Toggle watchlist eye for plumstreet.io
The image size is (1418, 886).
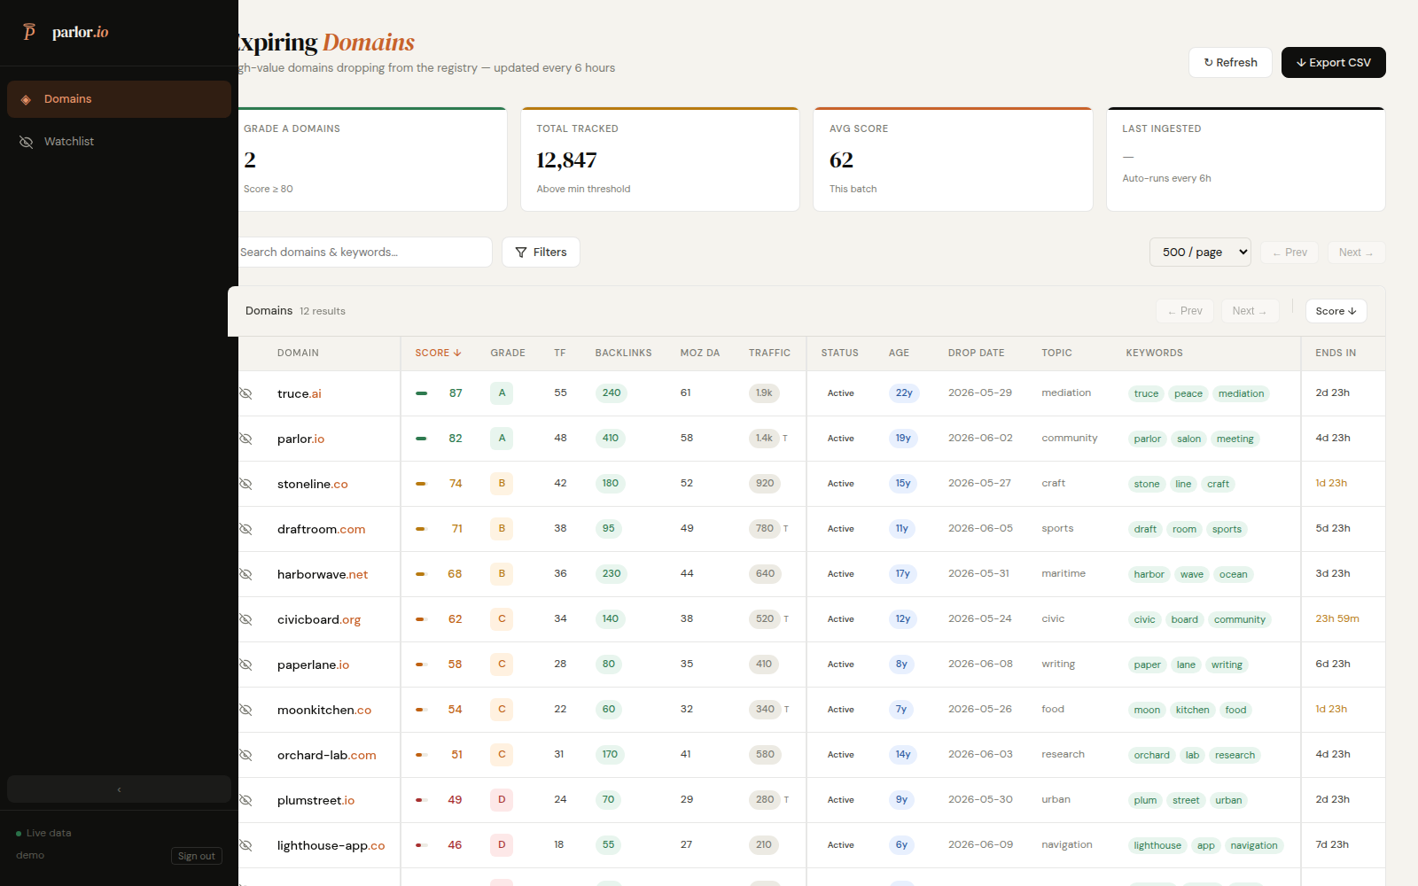245,800
